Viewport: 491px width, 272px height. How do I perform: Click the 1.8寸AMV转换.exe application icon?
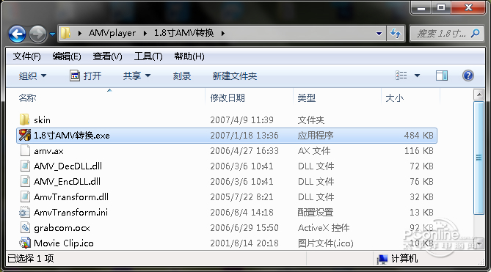pyautogui.click(x=25, y=135)
